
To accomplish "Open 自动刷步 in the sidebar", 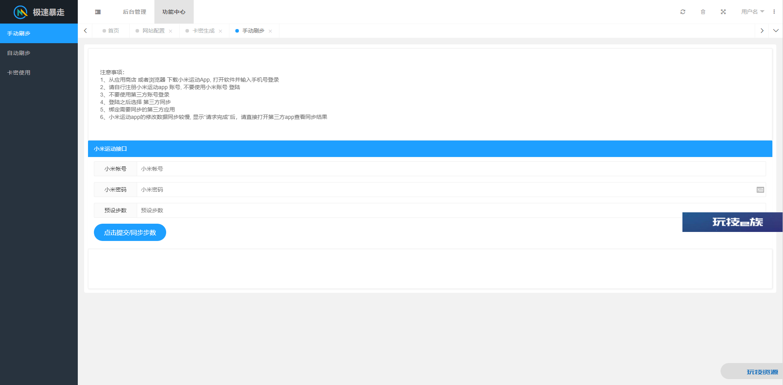I will click(39, 53).
